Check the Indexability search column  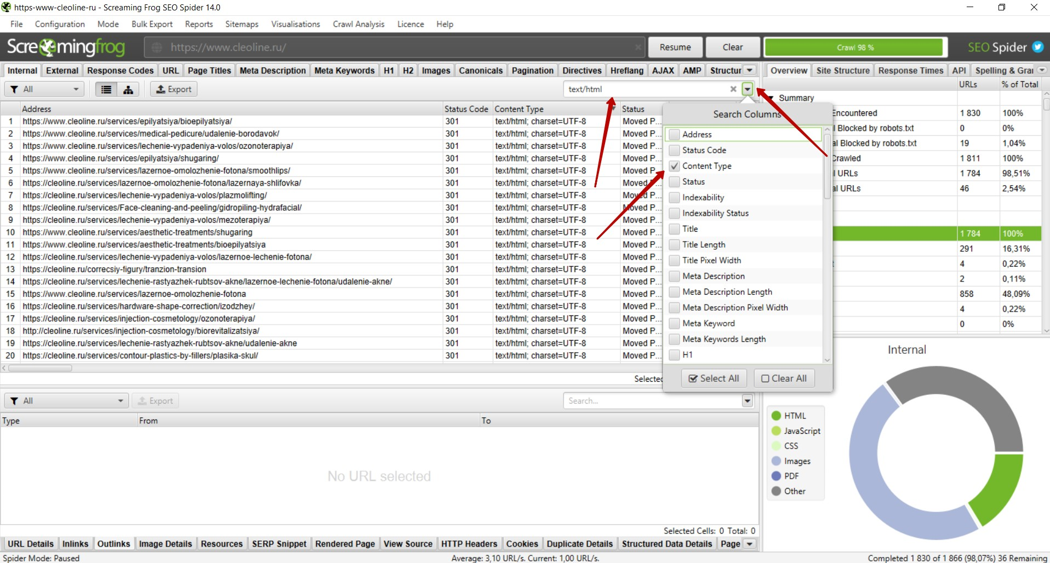click(674, 198)
